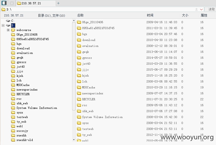
Task: Click the up-level icon in the path bar
Action: (x=196, y=9)
